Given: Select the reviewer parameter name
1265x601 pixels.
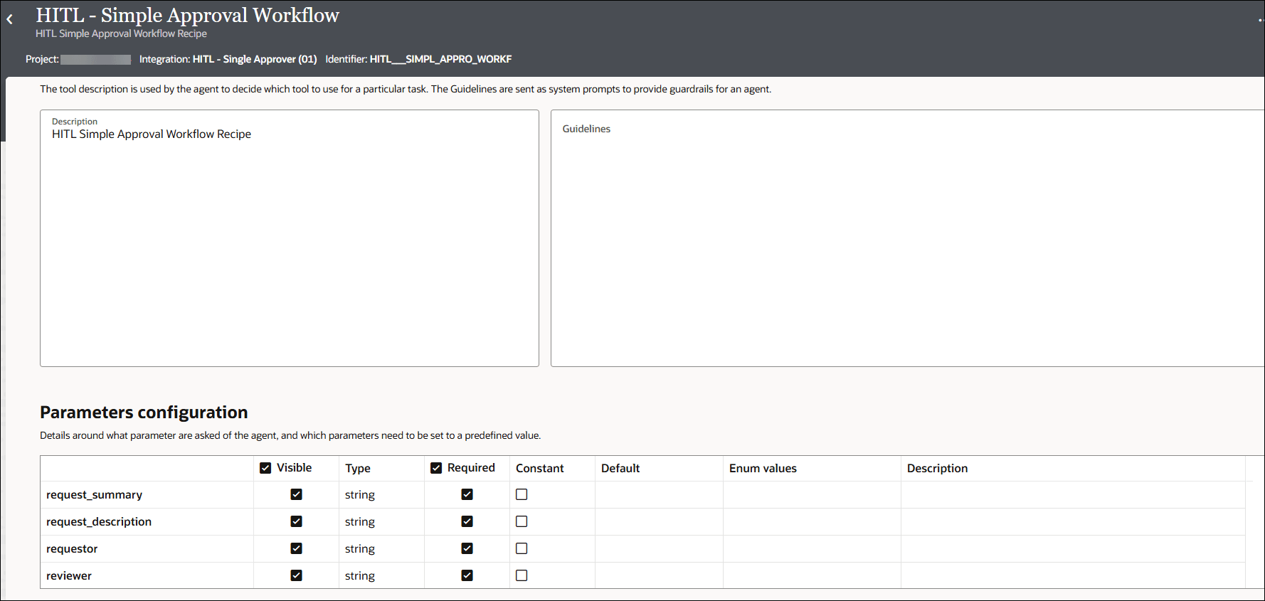Looking at the screenshot, I should 69,576.
